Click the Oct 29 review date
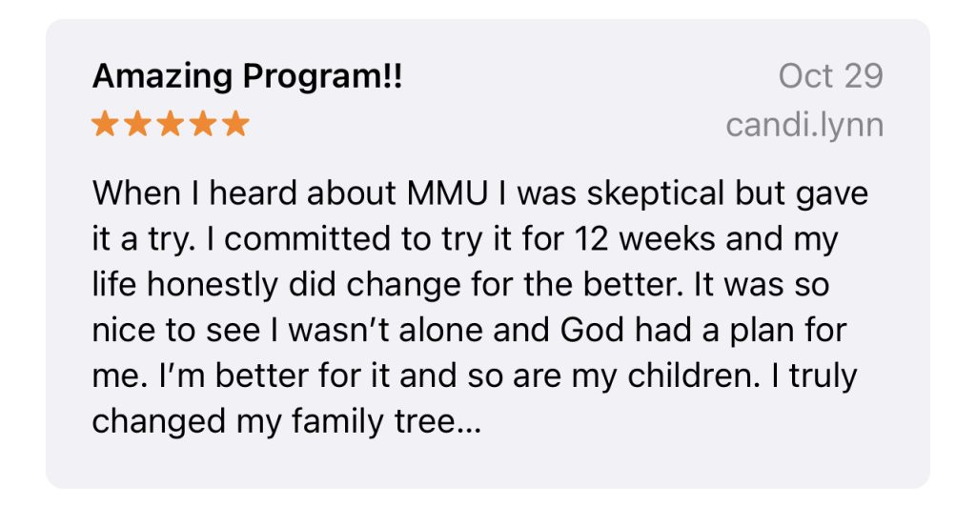Viewport: 976px width, 507px height. (830, 76)
